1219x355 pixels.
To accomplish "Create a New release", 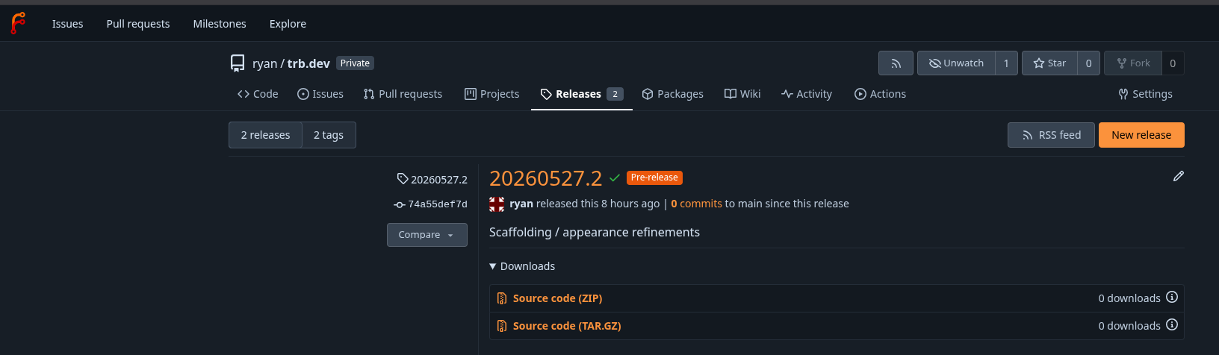I will point(1141,135).
